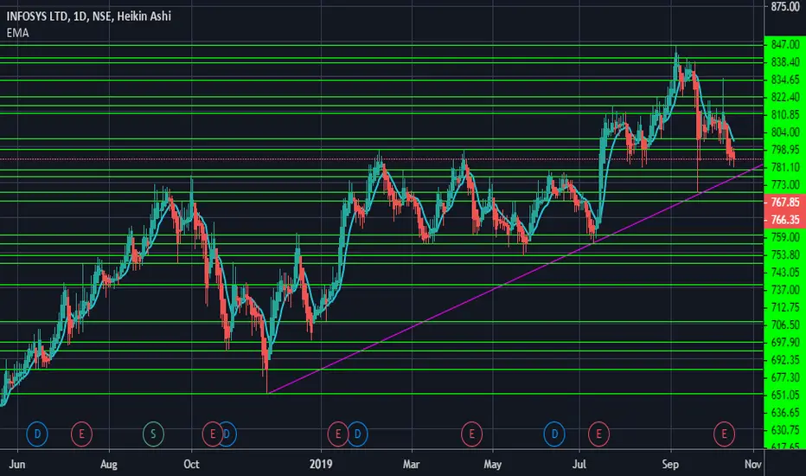Open the E earnings marker after Jul
The width and height of the screenshot is (806, 476).
point(598,434)
